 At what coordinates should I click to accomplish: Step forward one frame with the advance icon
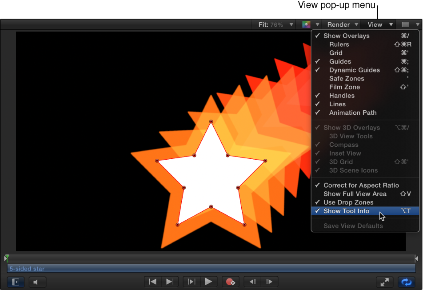[x=269, y=282]
